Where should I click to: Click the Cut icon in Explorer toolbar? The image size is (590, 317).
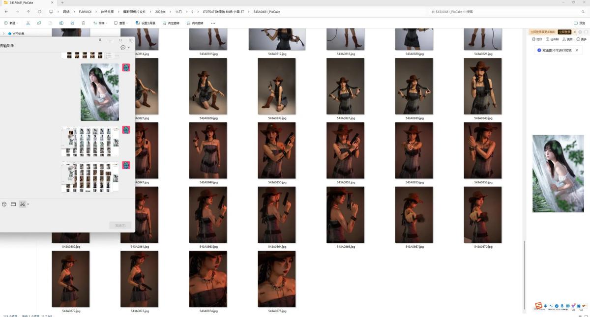[x=28, y=23]
